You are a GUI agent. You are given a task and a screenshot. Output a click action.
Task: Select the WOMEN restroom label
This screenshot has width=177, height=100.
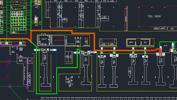pyautogui.click(x=131, y=42)
